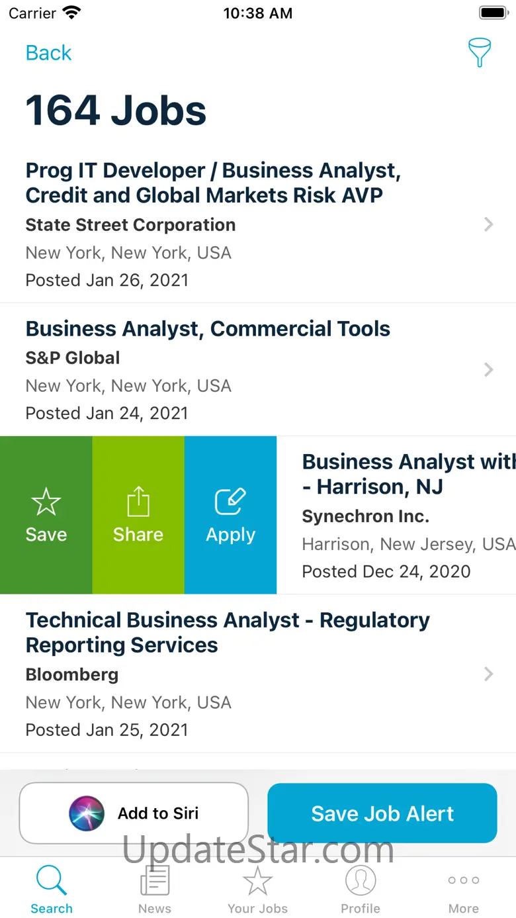
Task: Expand Bloomberg job chevron
Action: click(488, 674)
